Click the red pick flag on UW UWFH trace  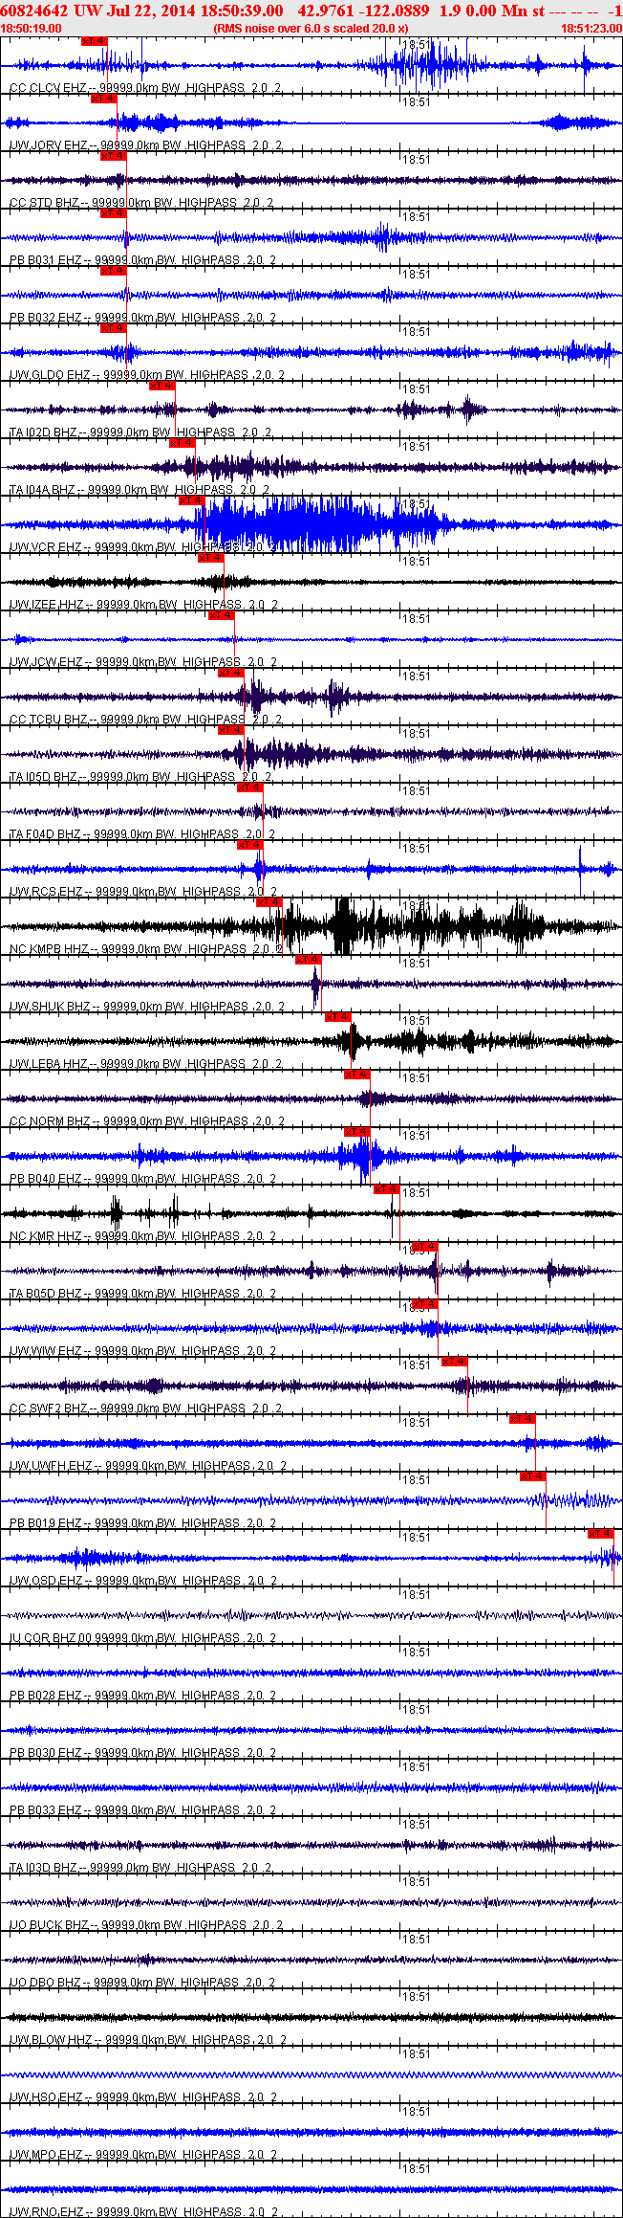point(523,1419)
